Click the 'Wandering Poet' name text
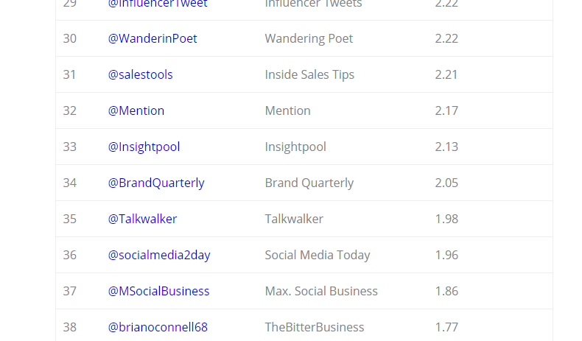 309,38
